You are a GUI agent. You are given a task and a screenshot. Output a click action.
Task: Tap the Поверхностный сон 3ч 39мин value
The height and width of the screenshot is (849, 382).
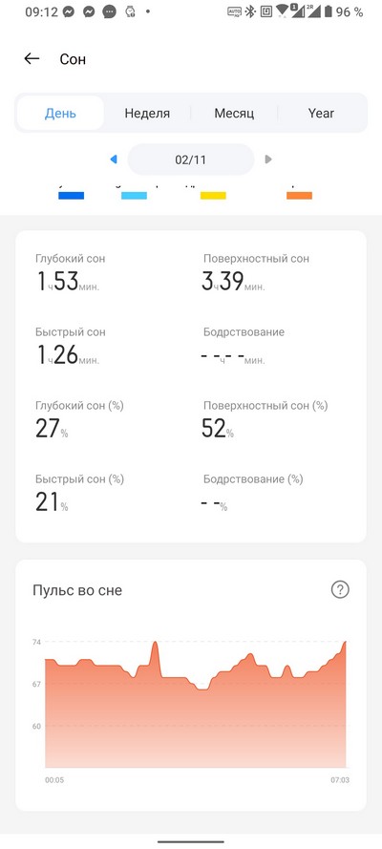[x=234, y=282]
